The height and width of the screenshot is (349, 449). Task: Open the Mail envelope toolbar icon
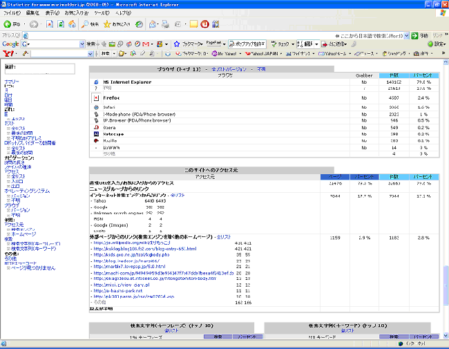153,24
